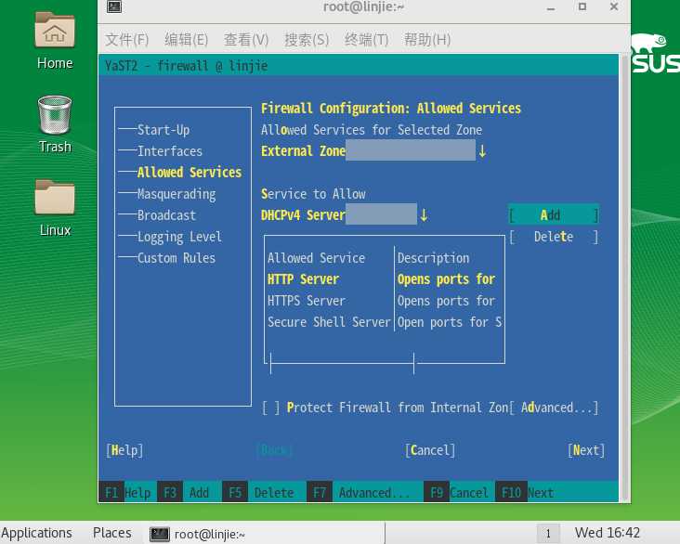
Task: Click the services table horizontal scrollbar
Action: point(342,363)
